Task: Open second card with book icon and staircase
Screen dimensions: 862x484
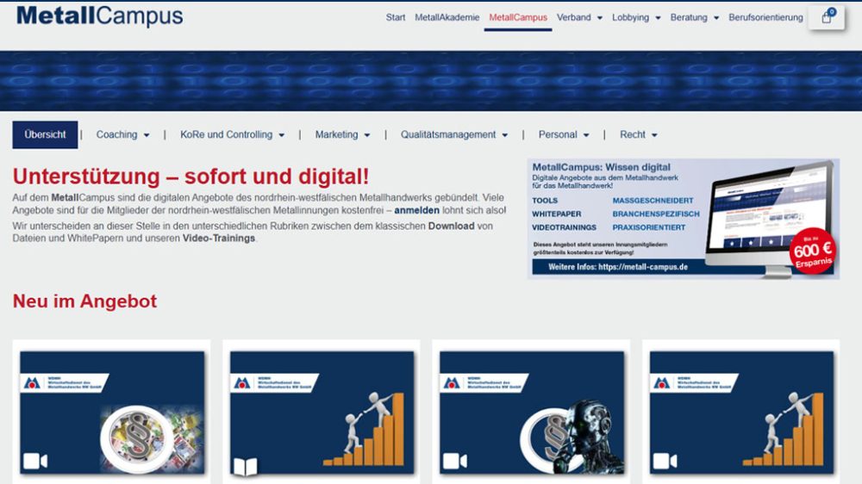Action: (322, 412)
